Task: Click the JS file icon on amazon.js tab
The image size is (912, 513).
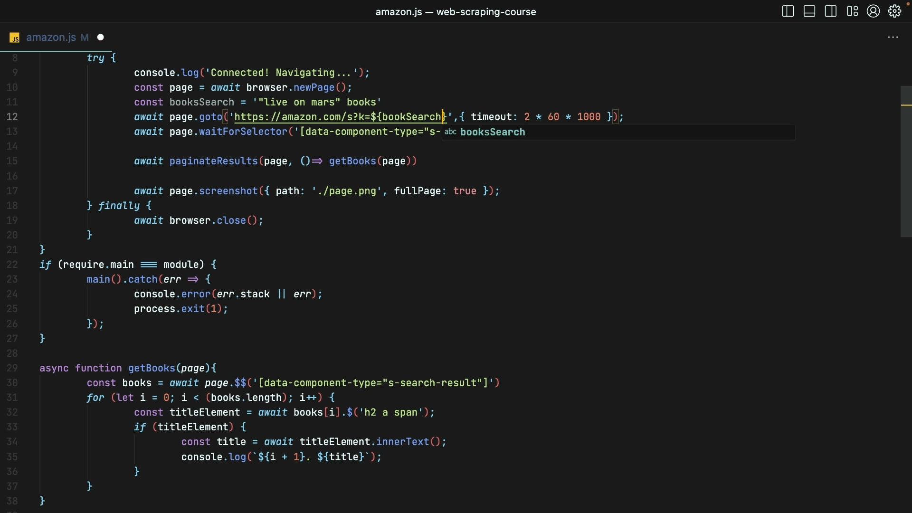Action: [15, 38]
